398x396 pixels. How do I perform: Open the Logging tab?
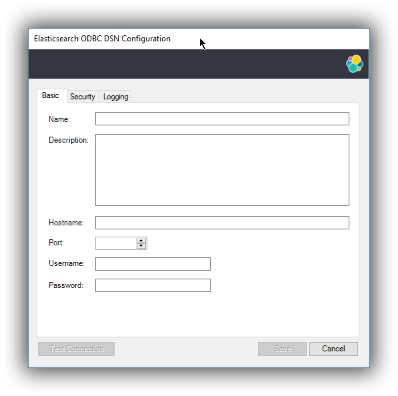click(115, 97)
